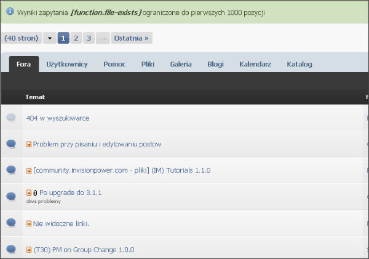Click the info icon in the green notice bar
The height and width of the screenshot is (259, 369).
point(9,12)
